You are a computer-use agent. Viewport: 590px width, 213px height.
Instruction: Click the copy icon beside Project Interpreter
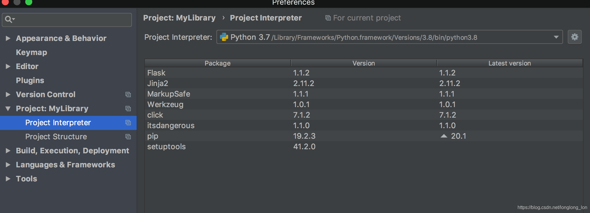tap(128, 123)
